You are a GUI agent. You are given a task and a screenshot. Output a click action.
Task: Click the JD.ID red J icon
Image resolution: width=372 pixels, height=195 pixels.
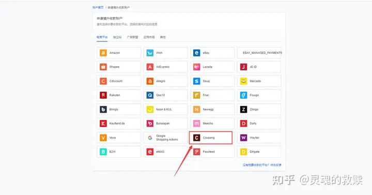243,67
